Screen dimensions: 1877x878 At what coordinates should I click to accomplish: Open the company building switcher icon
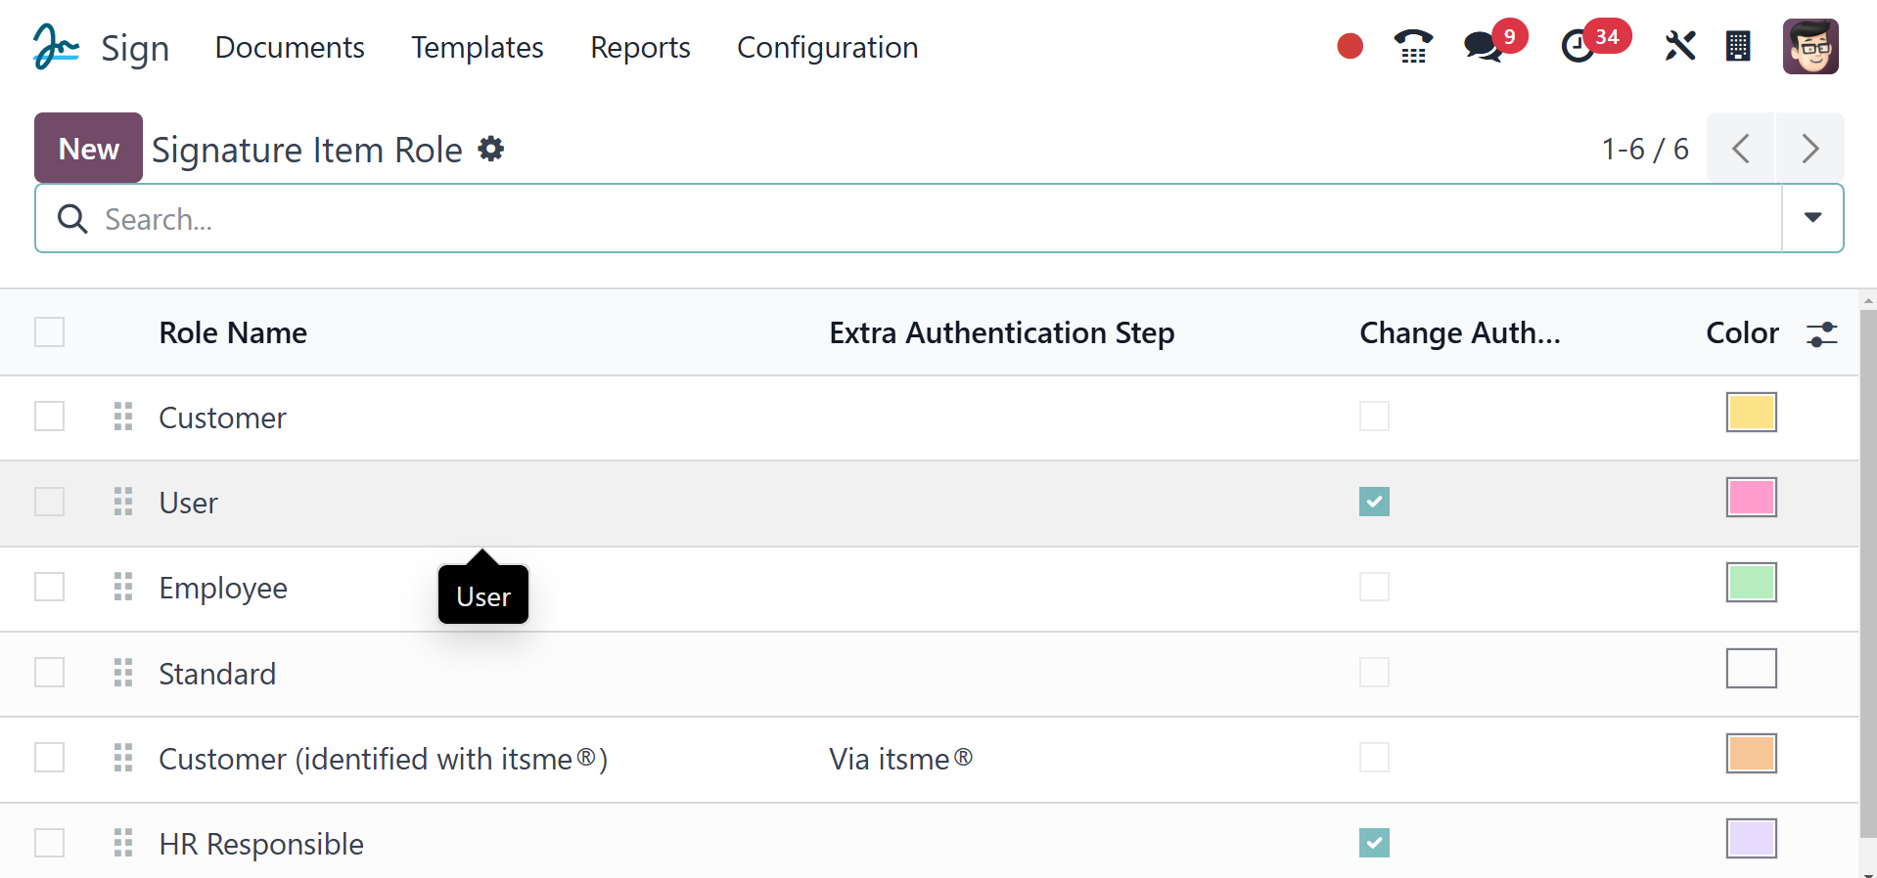click(x=1738, y=47)
